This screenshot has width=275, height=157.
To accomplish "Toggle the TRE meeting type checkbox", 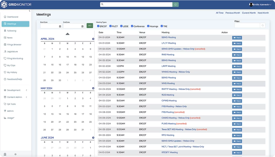I will pos(162,26).
